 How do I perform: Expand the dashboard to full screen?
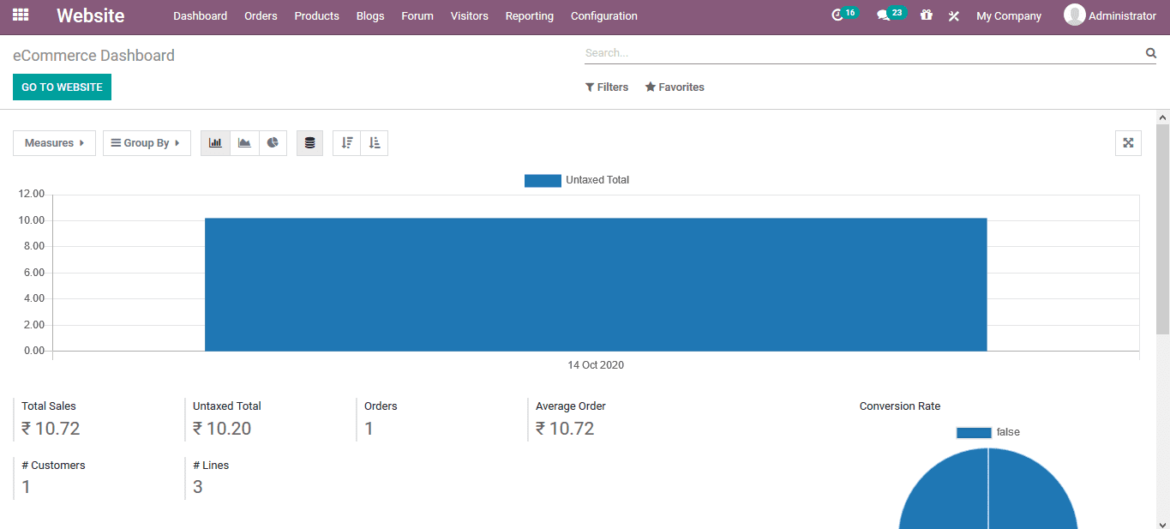[1128, 142]
